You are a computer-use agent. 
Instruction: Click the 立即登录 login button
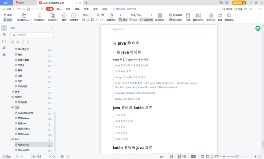tap(239, 3)
